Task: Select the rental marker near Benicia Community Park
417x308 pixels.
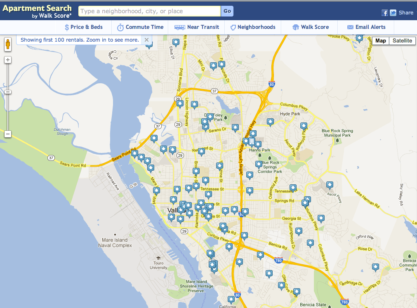Action: click(375, 267)
